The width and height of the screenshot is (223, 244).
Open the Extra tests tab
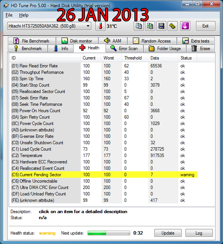[x=196, y=41]
